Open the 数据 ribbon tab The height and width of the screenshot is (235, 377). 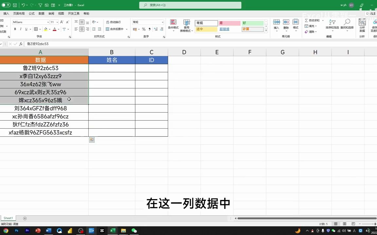click(x=41, y=13)
